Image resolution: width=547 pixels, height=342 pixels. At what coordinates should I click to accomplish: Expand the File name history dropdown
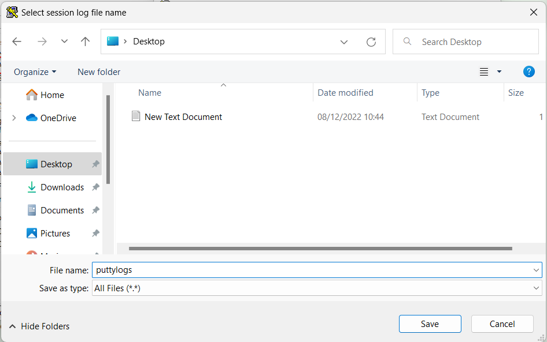tap(536, 270)
